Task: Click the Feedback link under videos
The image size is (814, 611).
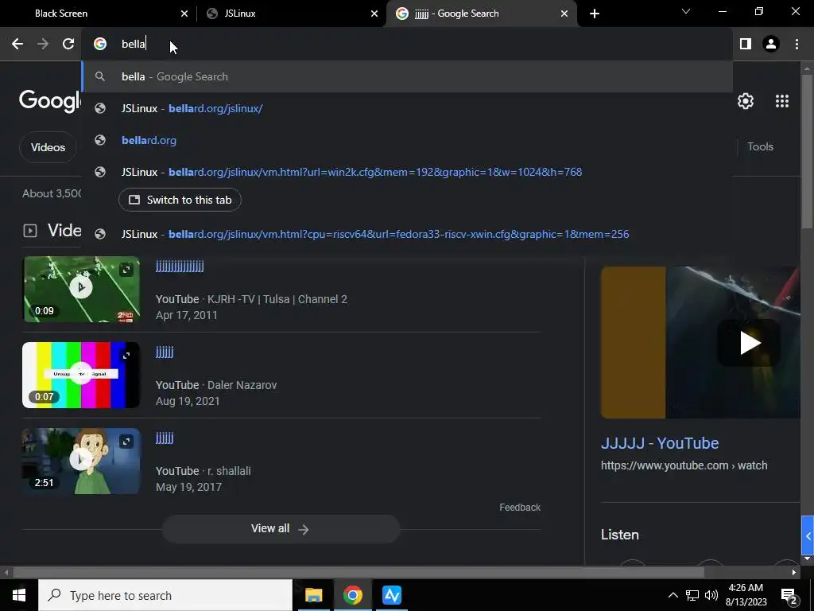Action: pyautogui.click(x=520, y=507)
